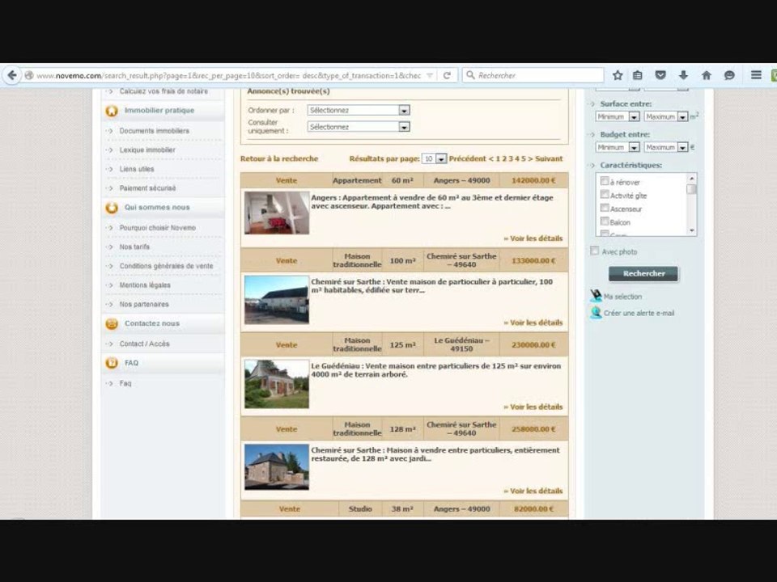Click the Immobilier pratique section icon
The image size is (777, 582).
pyautogui.click(x=112, y=111)
